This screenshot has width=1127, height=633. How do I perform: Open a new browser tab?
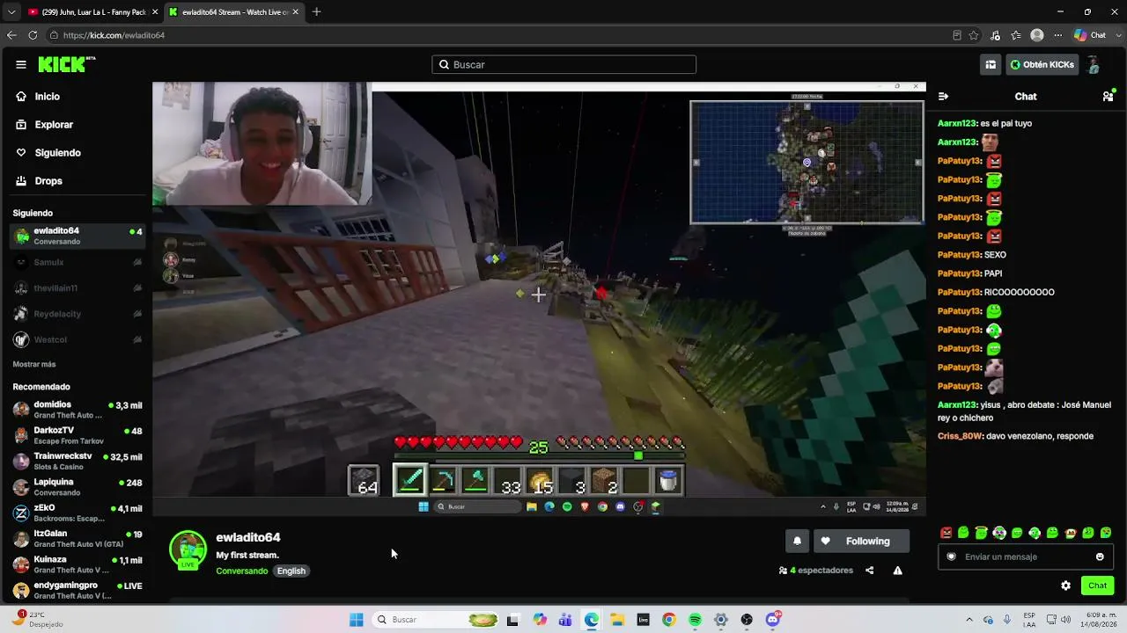317,12
